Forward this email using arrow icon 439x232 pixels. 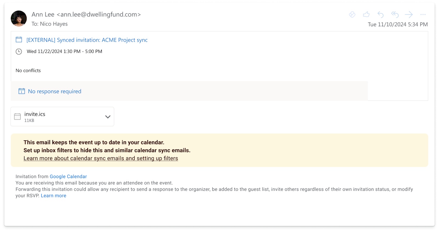(x=409, y=14)
